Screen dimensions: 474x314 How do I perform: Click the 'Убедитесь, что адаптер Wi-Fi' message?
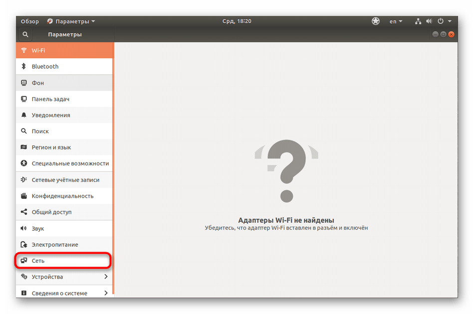point(286,228)
